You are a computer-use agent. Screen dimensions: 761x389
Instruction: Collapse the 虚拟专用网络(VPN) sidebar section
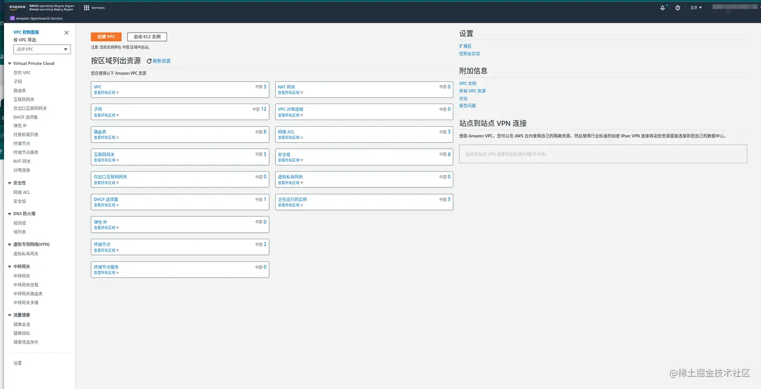[10, 244]
